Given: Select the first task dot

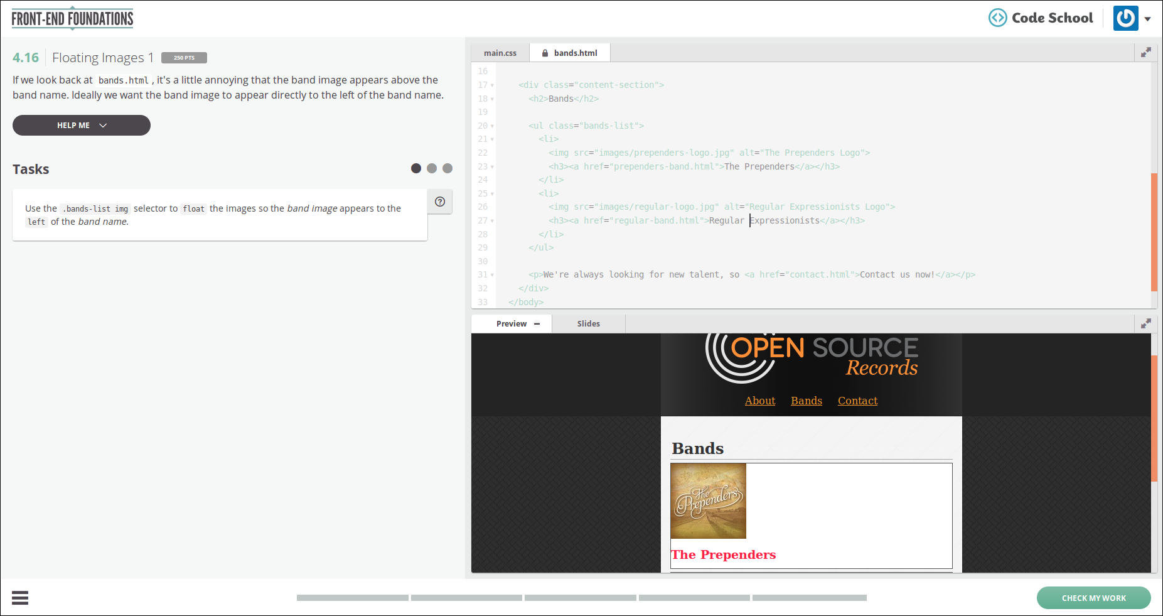Looking at the screenshot, I should [416, 168].
